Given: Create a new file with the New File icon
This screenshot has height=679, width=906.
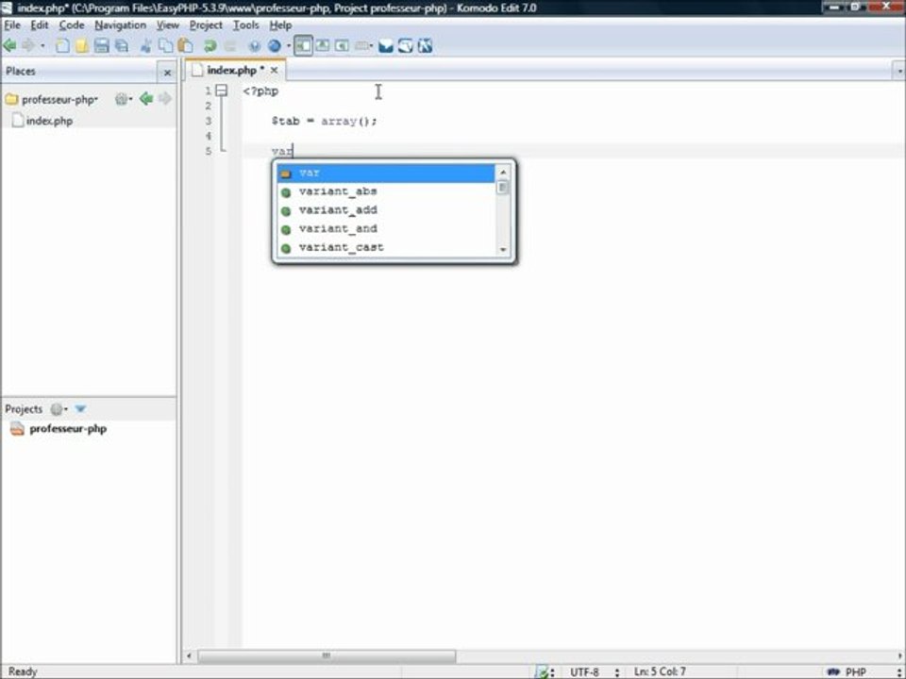Looking at the screenshot, I should pyautogui.click(x=62, y=45).
